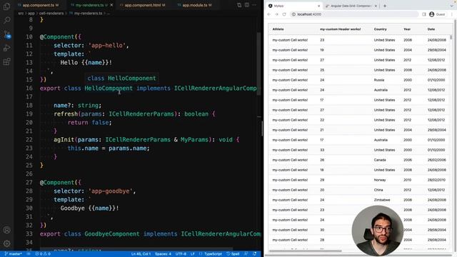Viewport: 457px width, 257px height.
Task: Close the my-renderers.ts editor tab
Action: click(111, 5)
